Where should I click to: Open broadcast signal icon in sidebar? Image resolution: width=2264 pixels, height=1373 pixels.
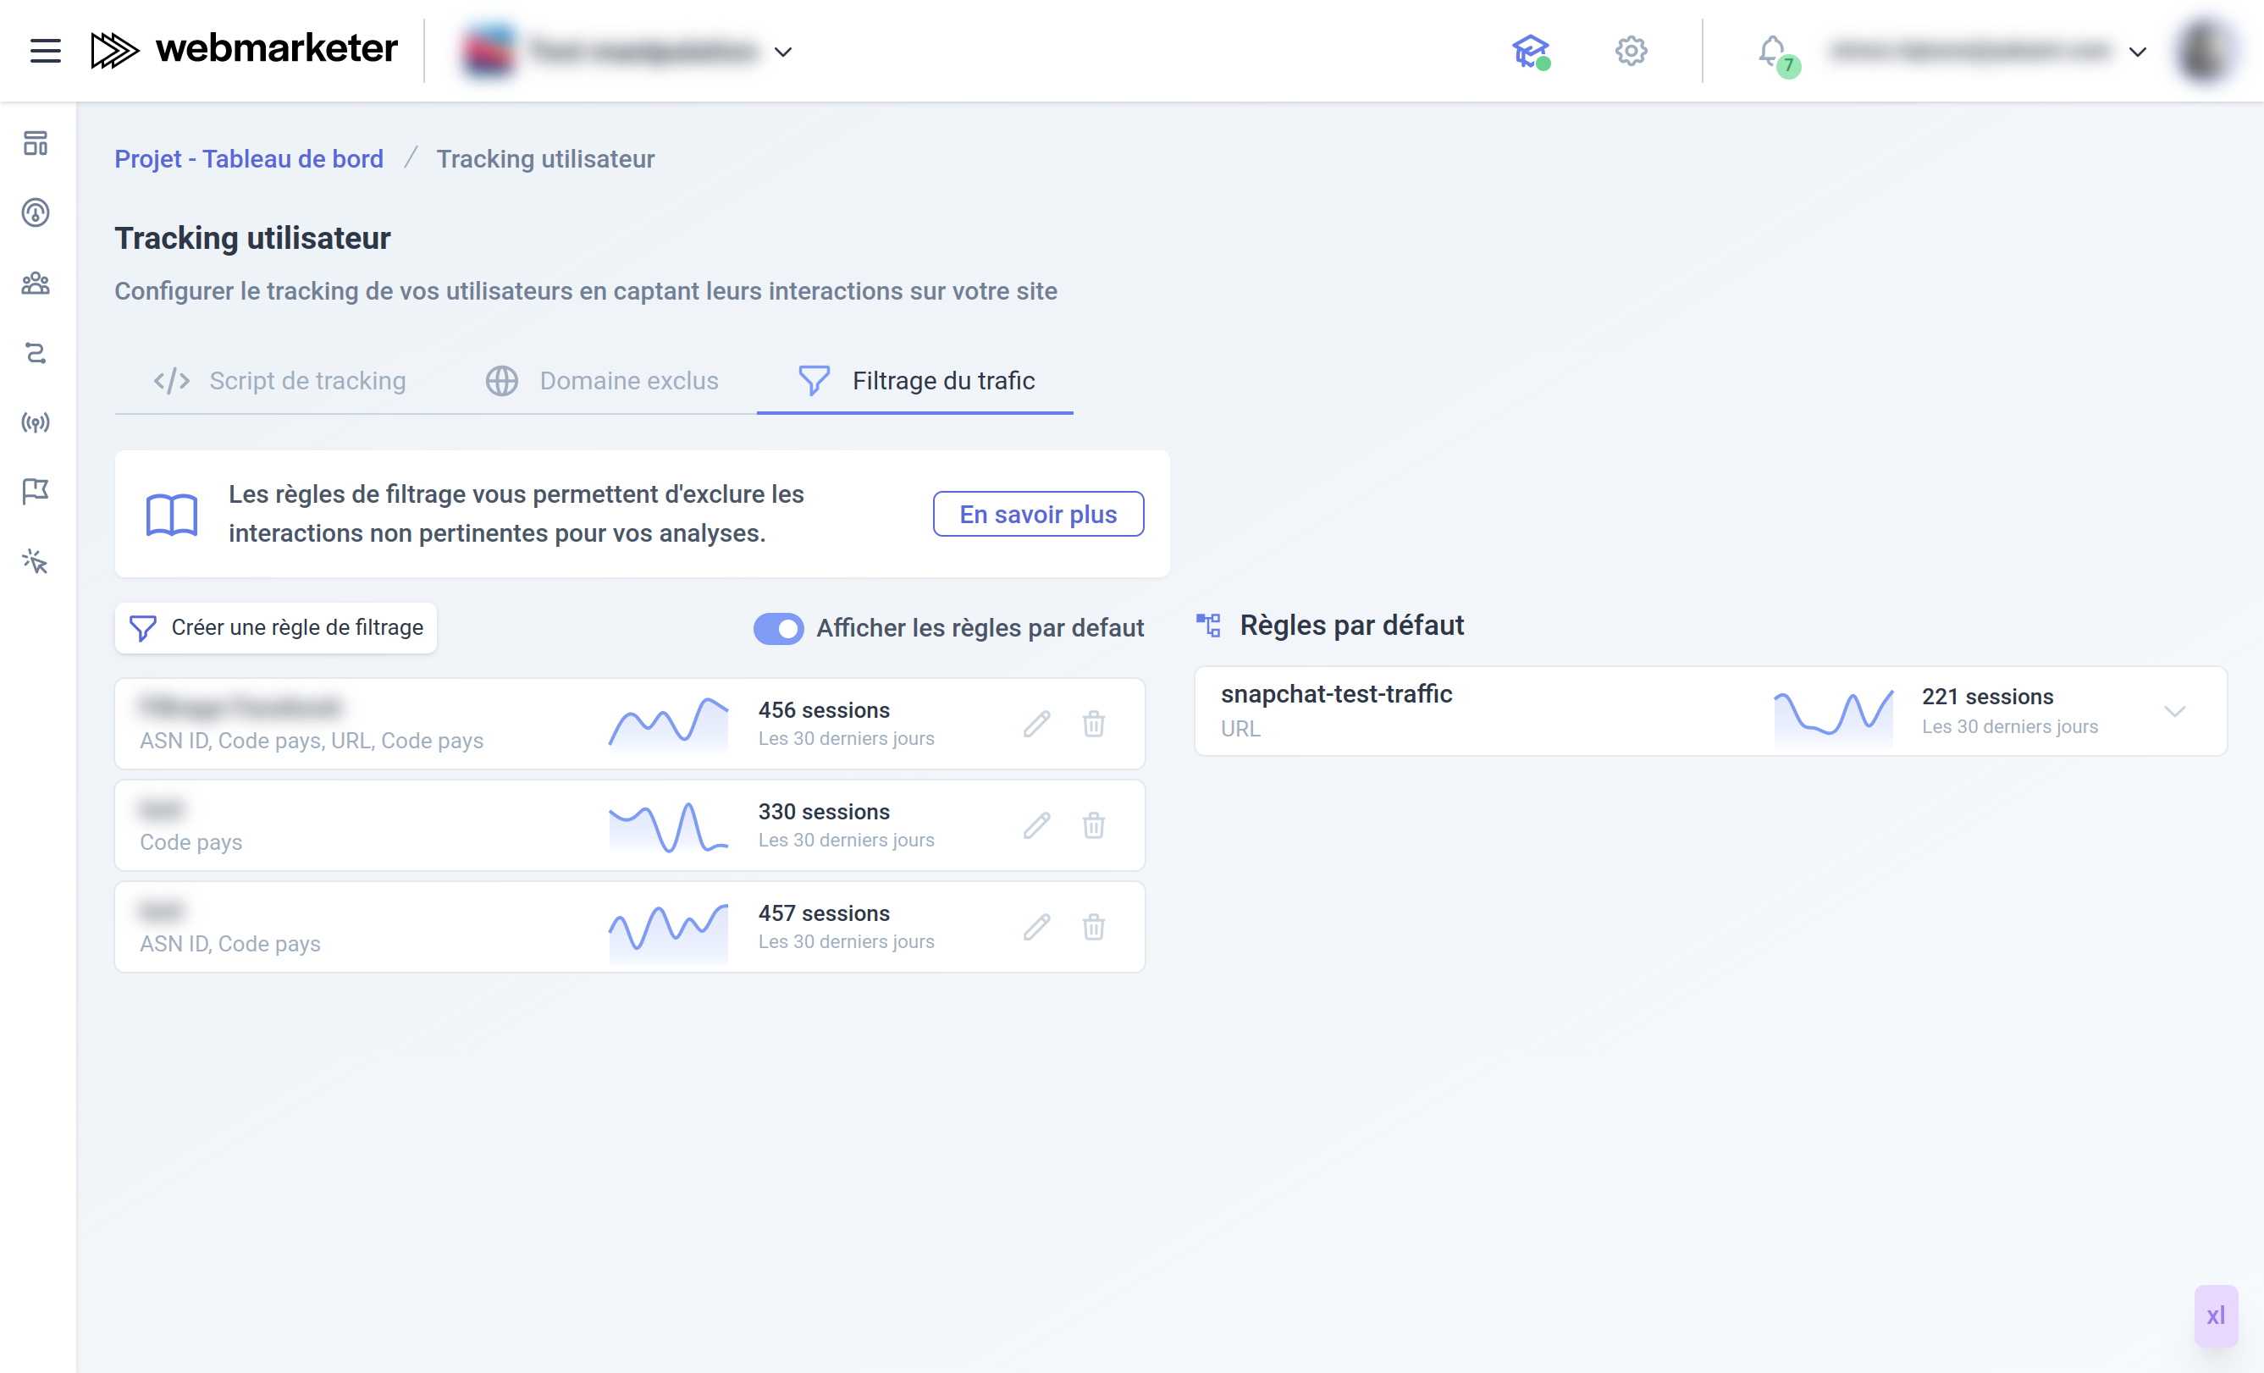pyautogui.click(x=36, y=422)
